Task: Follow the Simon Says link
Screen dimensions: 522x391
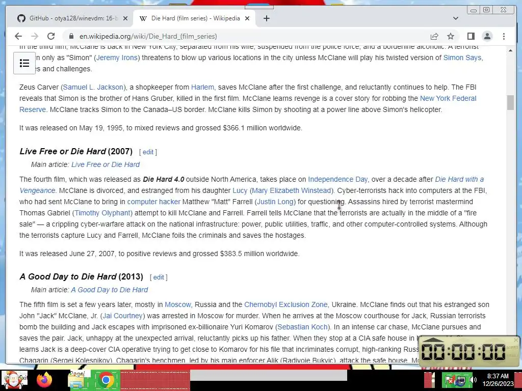Action: 462,58
